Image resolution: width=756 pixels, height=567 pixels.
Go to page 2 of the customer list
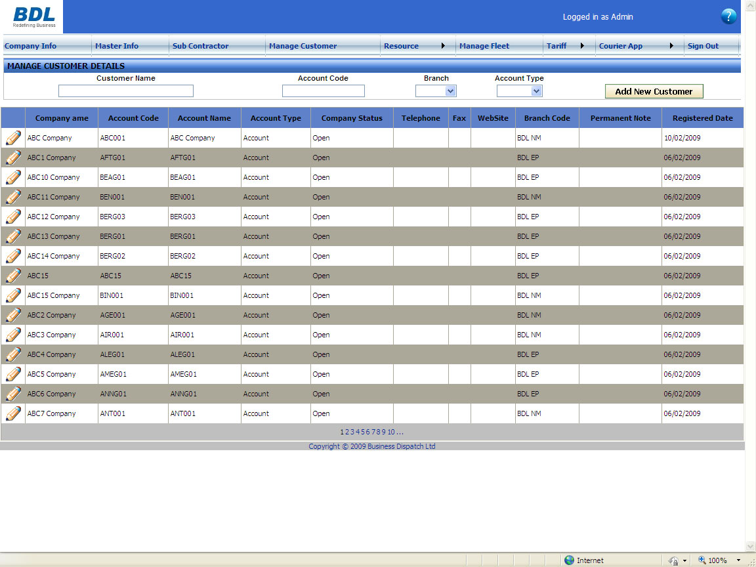point(347,432)
